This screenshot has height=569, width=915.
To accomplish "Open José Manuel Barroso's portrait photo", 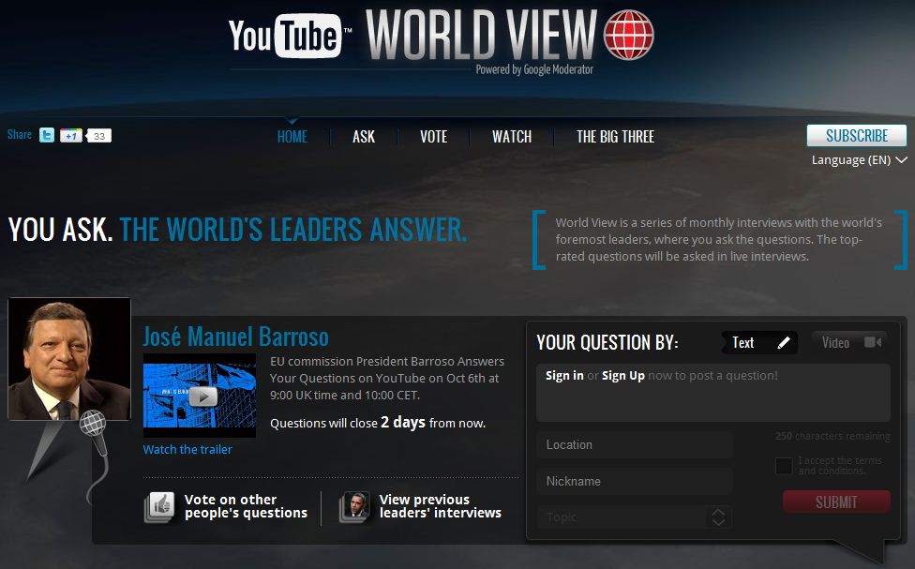I will click(x=68, y=359).
